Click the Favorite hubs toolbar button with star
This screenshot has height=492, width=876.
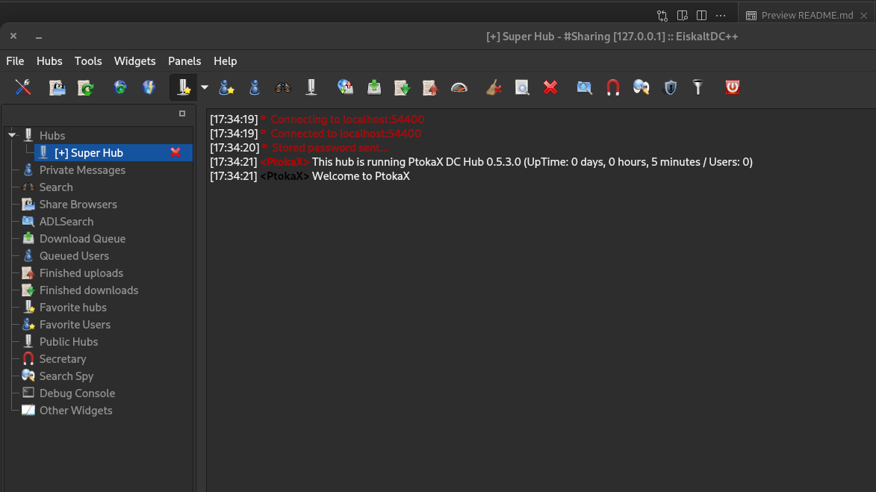183,87
